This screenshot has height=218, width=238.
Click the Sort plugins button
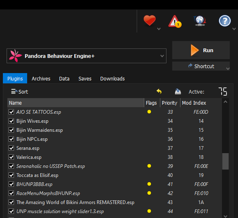point(19,92)
